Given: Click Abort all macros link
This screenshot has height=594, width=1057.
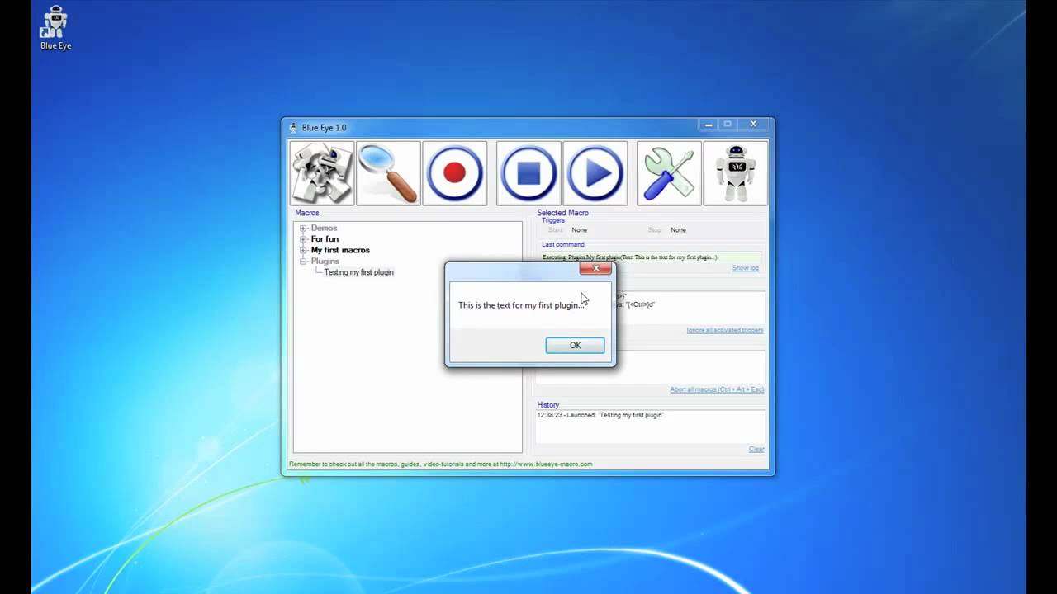Looking at the screenshot, I should pos(717,389).
